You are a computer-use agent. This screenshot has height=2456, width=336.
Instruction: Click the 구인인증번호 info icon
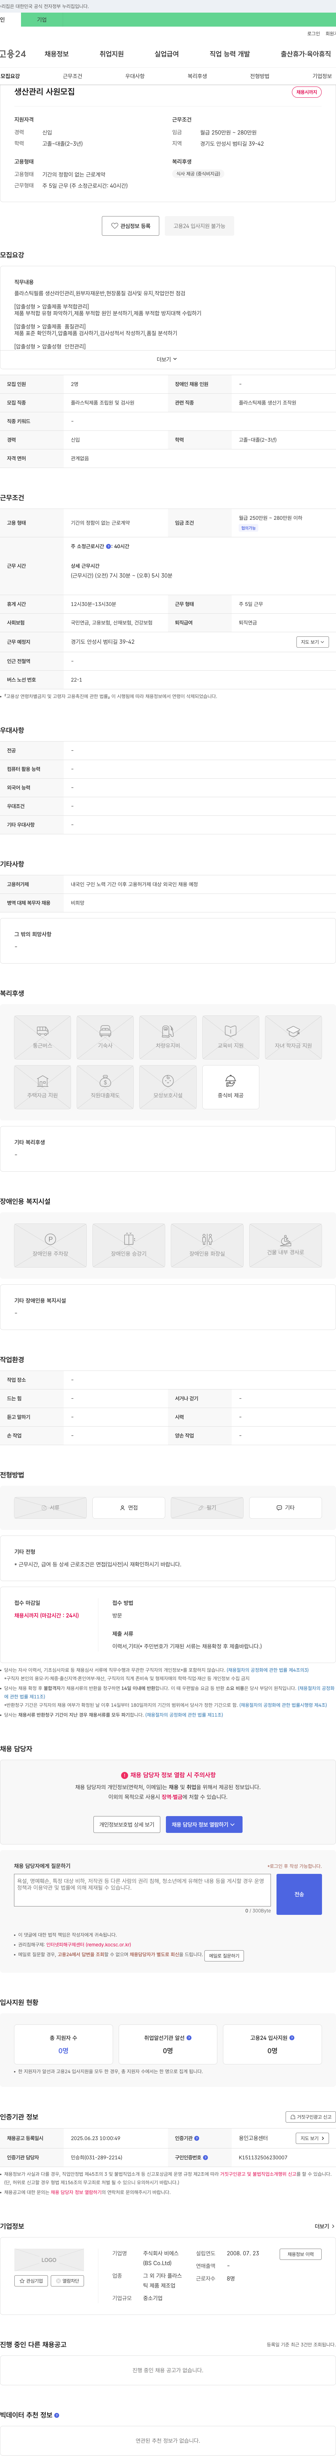(x=205, y=2158)
